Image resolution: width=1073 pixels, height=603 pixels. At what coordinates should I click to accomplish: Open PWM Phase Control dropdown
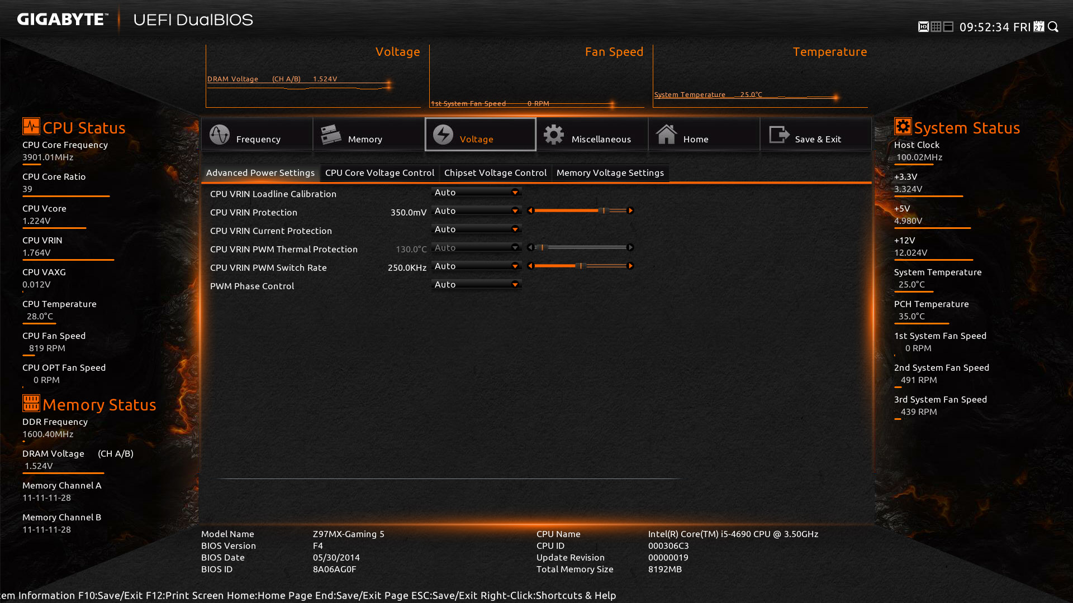tap(477, 284)
